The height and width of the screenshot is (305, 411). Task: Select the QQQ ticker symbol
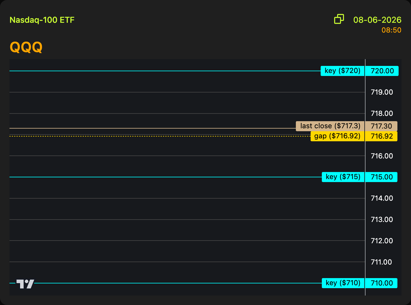tap(26, 47)
